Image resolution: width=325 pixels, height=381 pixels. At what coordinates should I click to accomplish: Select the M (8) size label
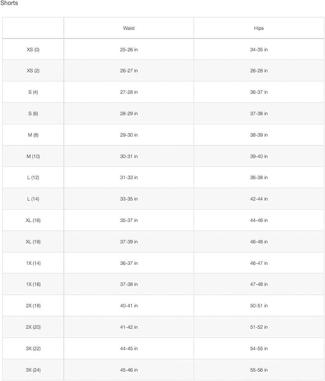click(x=33, y=135)
